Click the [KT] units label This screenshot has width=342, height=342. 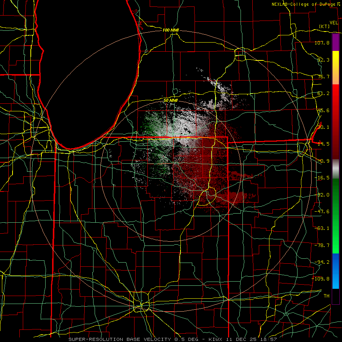(325, 26)
